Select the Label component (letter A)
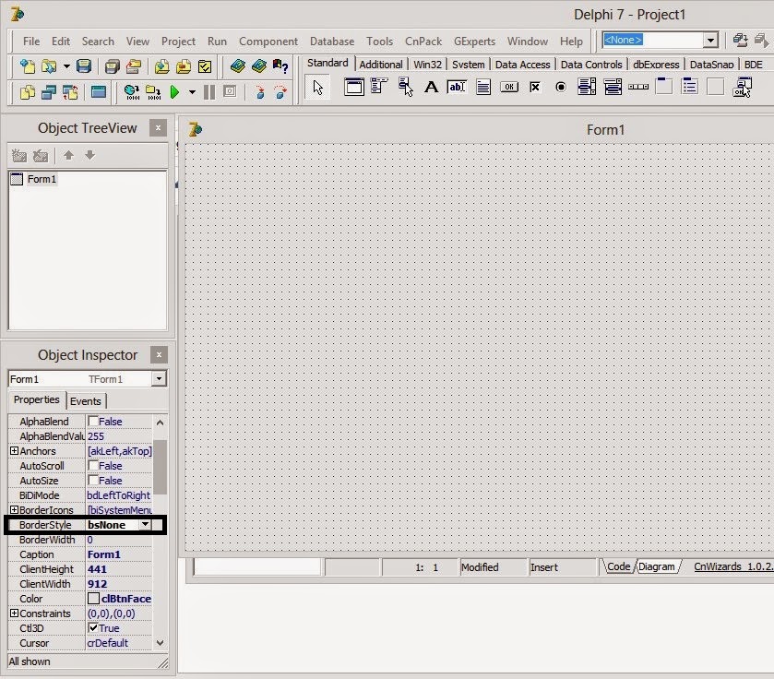This screenshot has height=679, width=774. (431, 88)
